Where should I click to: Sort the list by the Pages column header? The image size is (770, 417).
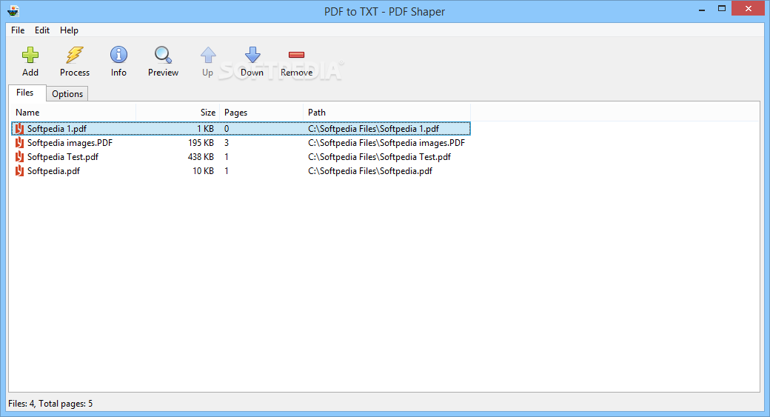point(261,113)
